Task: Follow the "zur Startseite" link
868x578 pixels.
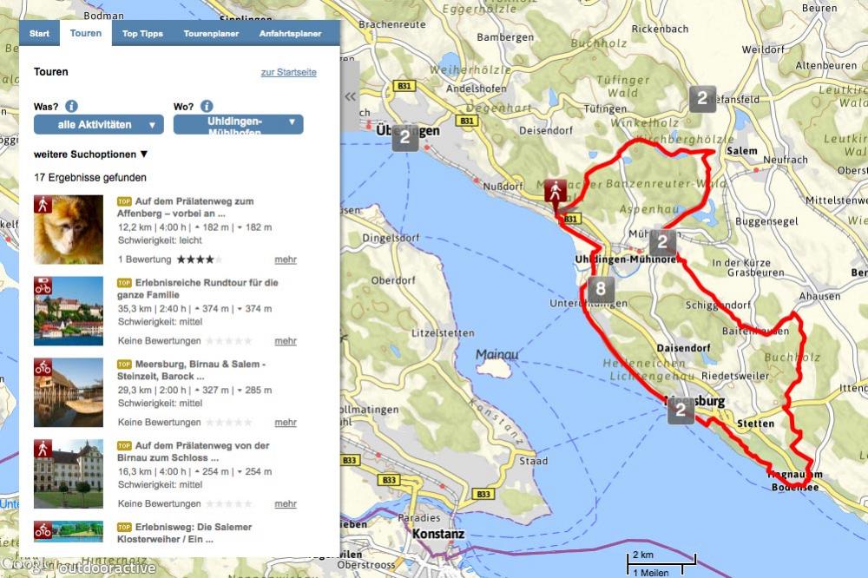Action: pos(288,72)
